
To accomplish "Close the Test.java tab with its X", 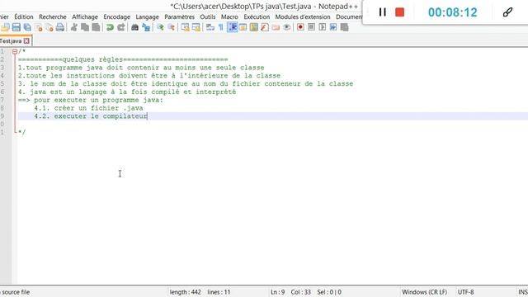I will pos(26,41).
